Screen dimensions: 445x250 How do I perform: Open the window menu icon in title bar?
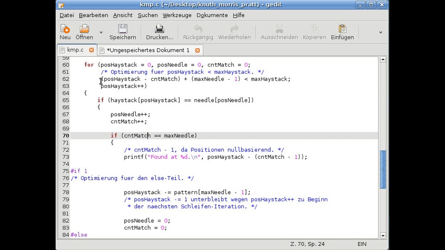point(61,5)
